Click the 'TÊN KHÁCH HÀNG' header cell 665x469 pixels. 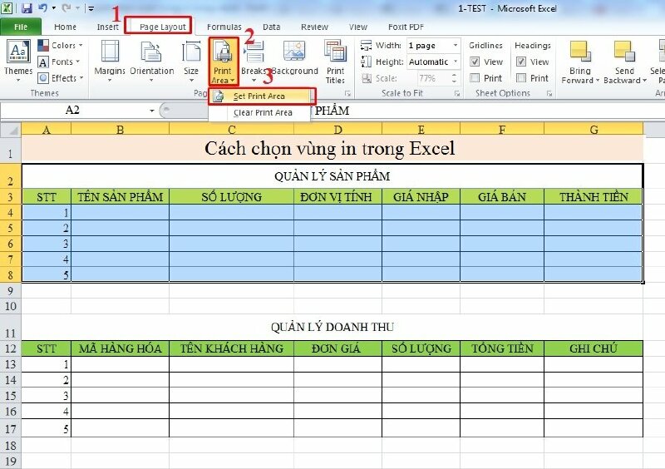click(x=232, y=348)
